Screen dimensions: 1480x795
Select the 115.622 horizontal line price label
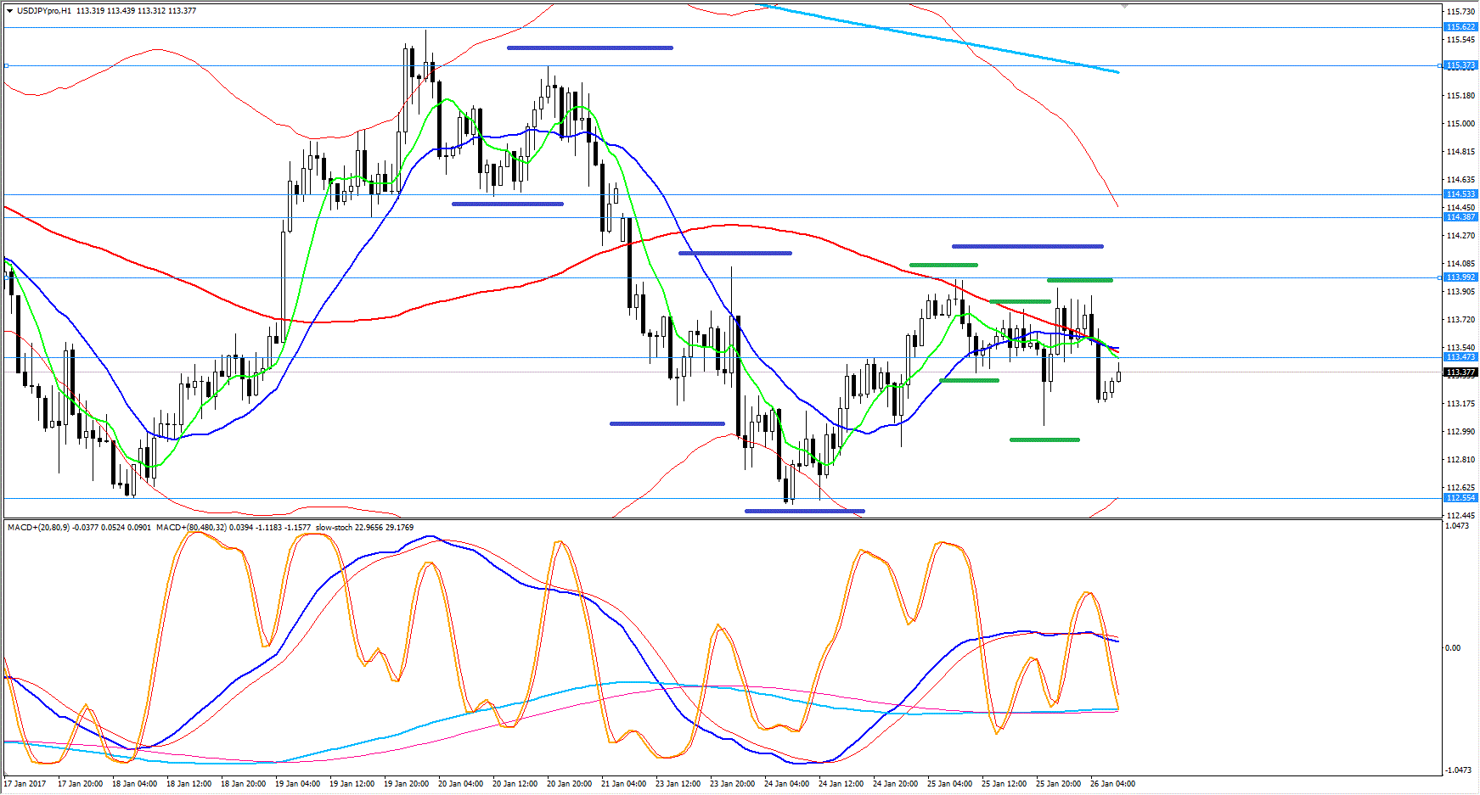click(x=1460, y=27)
